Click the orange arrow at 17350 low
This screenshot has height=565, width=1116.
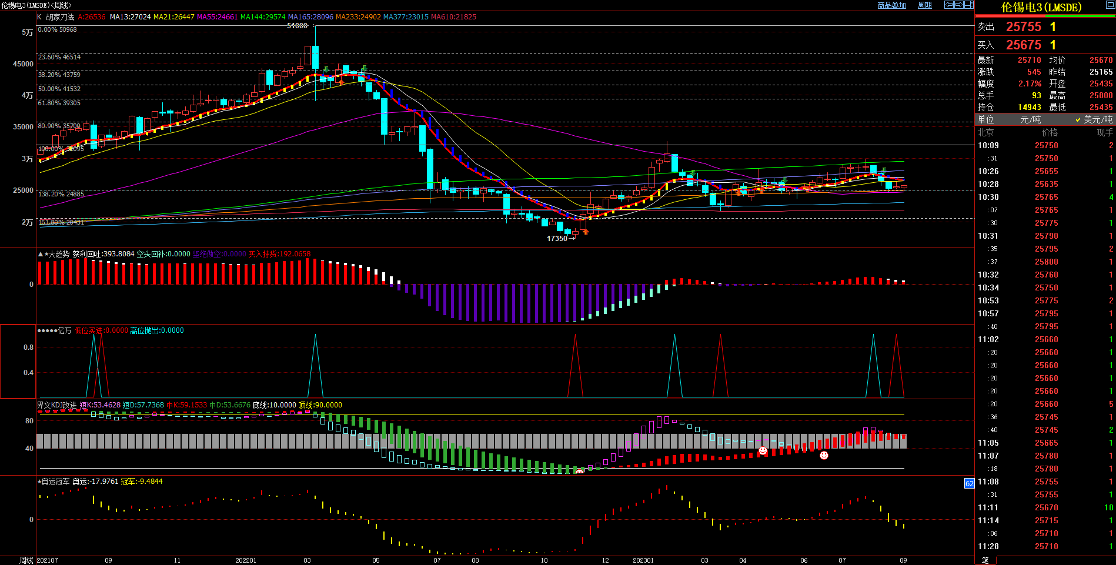tap(585, 231)
